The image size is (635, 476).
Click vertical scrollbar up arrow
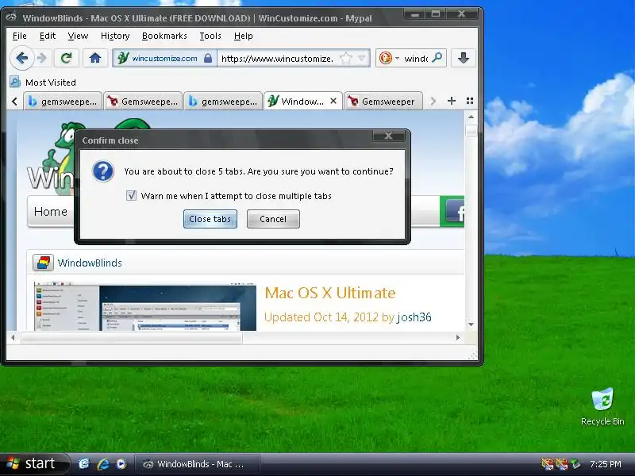point(471,117)
